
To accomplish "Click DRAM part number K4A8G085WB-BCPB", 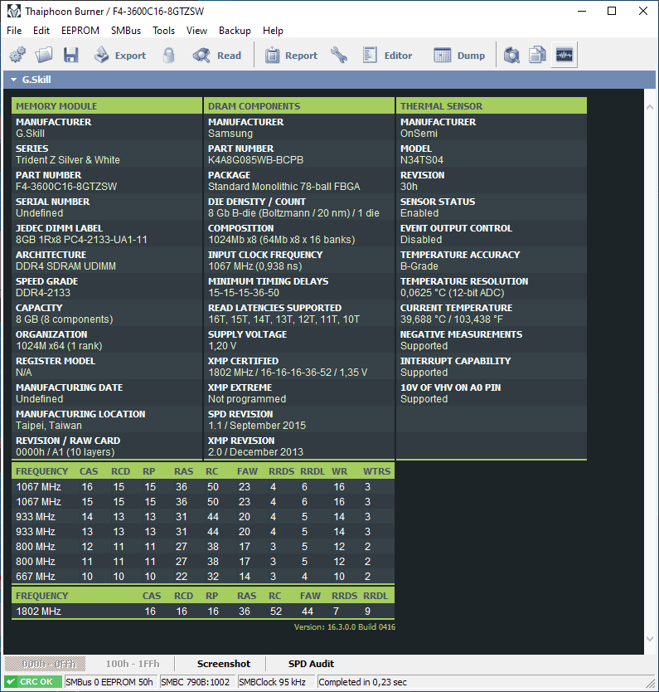I will [x=255, y=160].
